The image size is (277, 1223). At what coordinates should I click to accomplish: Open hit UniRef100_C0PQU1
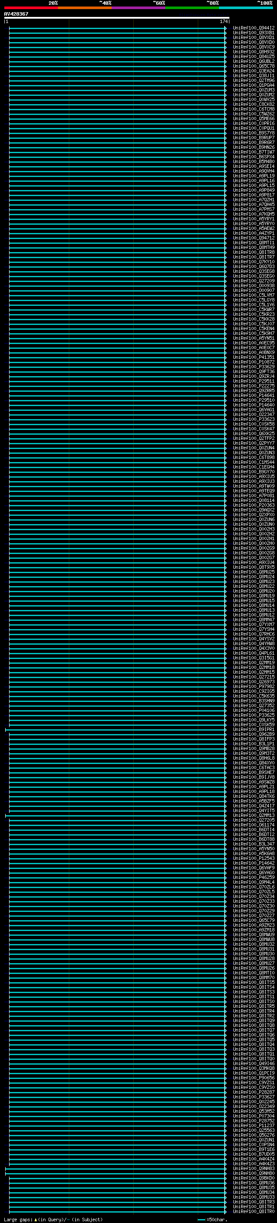[x=254, y=128]
